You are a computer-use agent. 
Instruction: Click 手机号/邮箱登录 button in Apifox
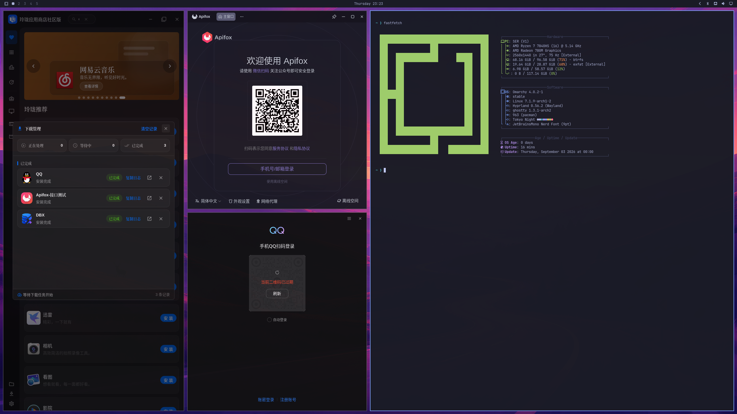click(277, 169)
